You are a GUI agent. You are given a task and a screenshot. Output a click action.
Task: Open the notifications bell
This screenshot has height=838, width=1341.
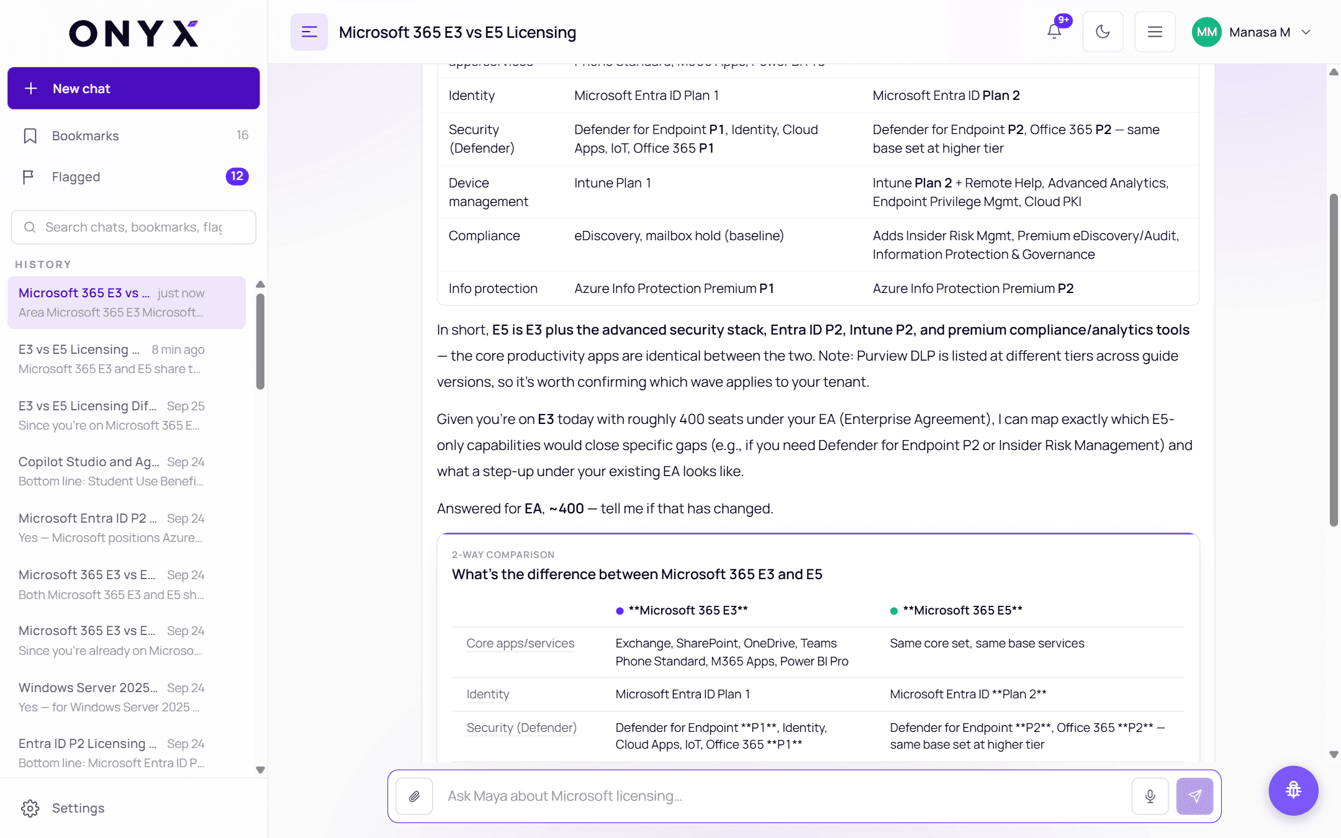[x=1054, y=32]
